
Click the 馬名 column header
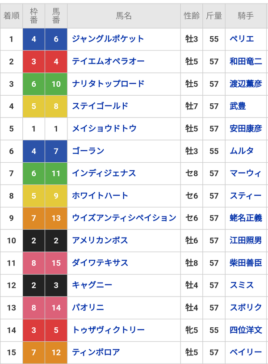(x=124, y=16)
